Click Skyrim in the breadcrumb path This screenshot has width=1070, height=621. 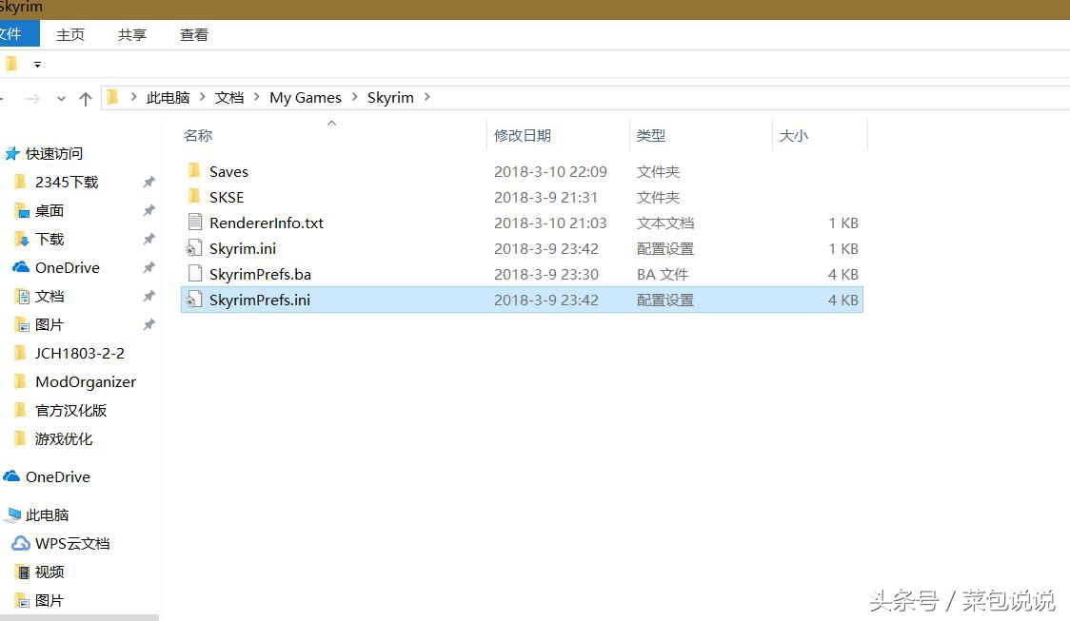click(390, 98)
